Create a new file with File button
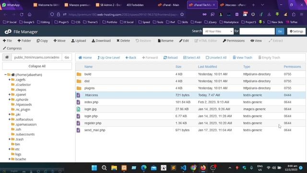Image resolution: width=307 pixels, height=173 pixels. 7,40
